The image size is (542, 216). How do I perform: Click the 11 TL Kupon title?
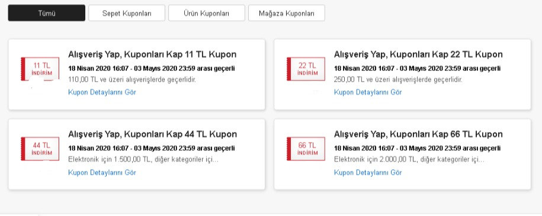[152, 54]
